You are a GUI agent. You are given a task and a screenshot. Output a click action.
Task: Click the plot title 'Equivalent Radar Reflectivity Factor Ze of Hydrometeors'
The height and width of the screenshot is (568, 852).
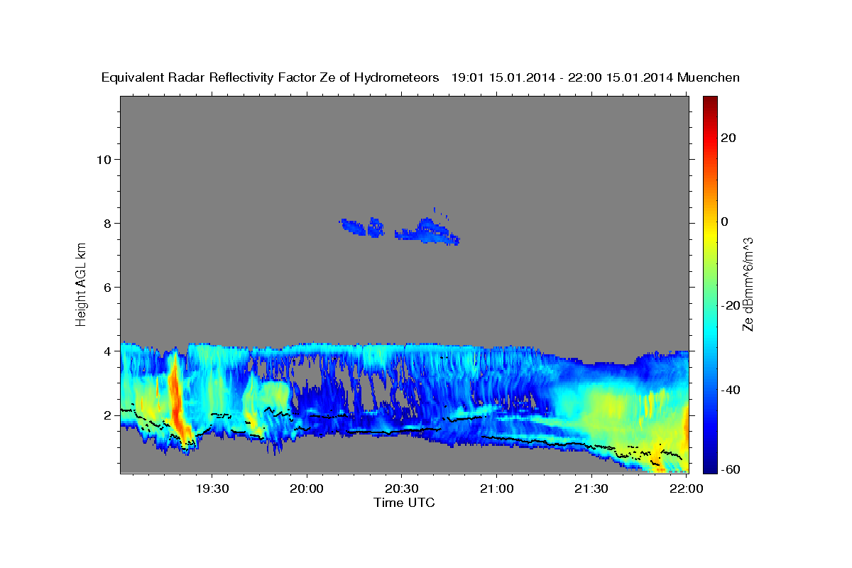270,77
